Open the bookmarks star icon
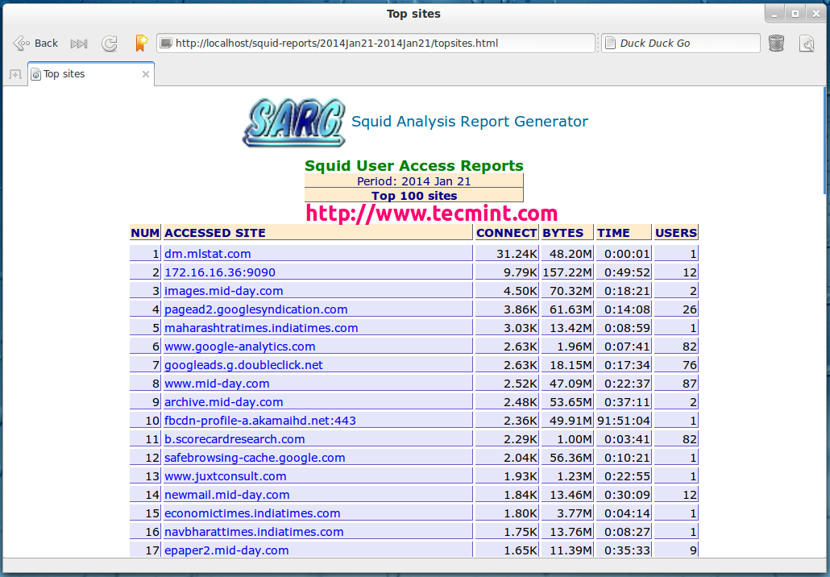 pyautogui.click(x=141, y=43)
